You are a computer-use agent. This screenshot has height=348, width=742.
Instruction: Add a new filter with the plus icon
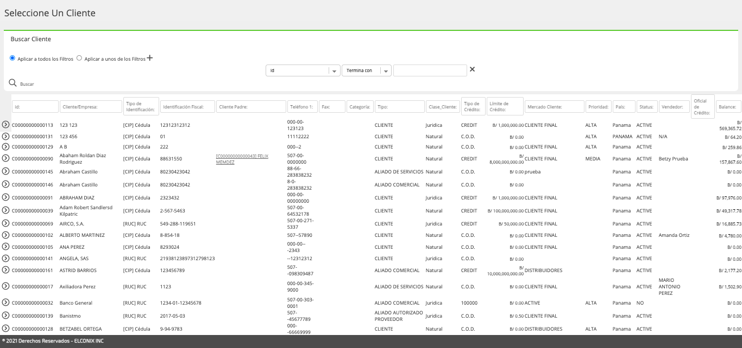click(x=150, y=58)
